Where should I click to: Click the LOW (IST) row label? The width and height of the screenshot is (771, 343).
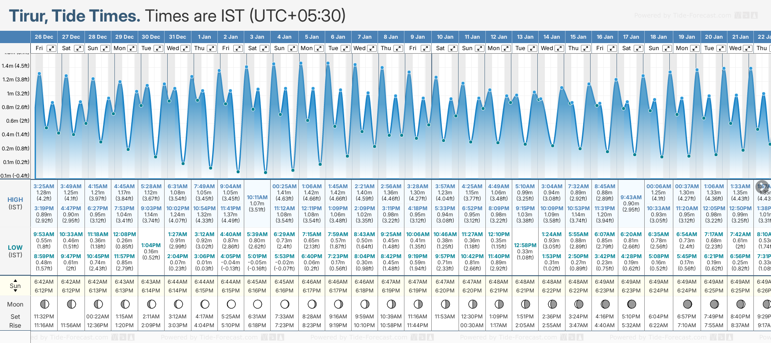coord(15,251)
